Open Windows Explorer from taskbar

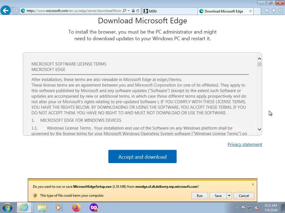pyautogui.click(x=42, y=207)
